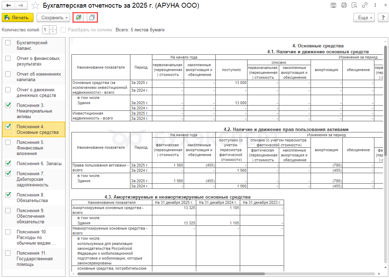Screen dimensions: 389x278
Task: Click the forward navigation arrow
Action: [x=21, y=6]
